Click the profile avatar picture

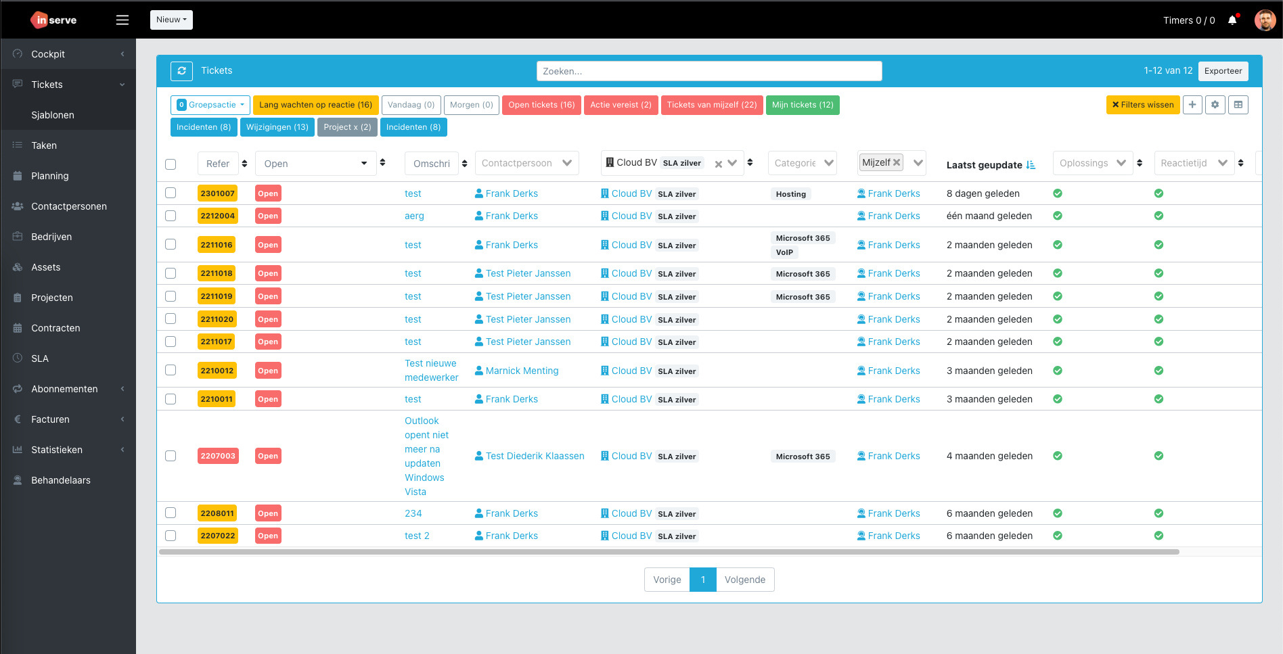coord(1264,20)
